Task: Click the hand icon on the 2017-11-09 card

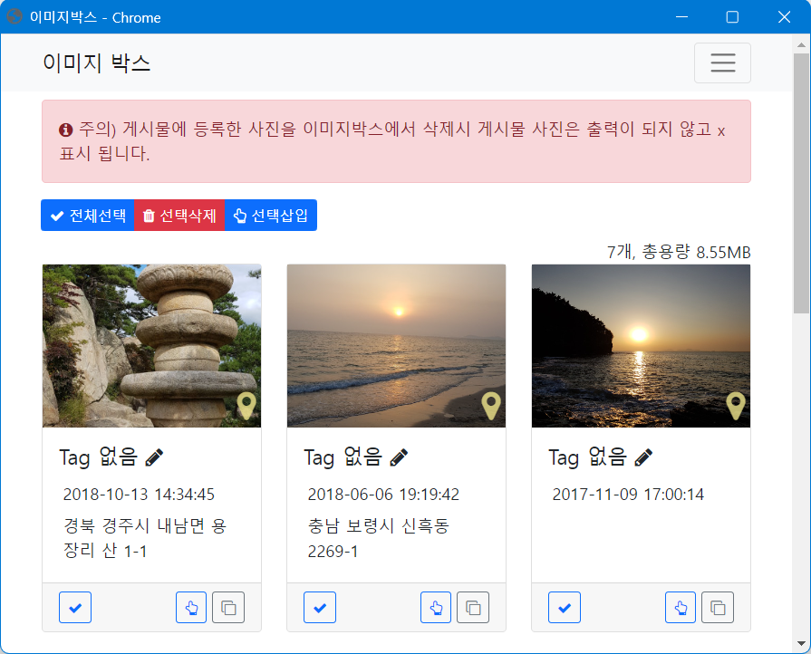Action: pyautogui.click(x=681, y=607)
